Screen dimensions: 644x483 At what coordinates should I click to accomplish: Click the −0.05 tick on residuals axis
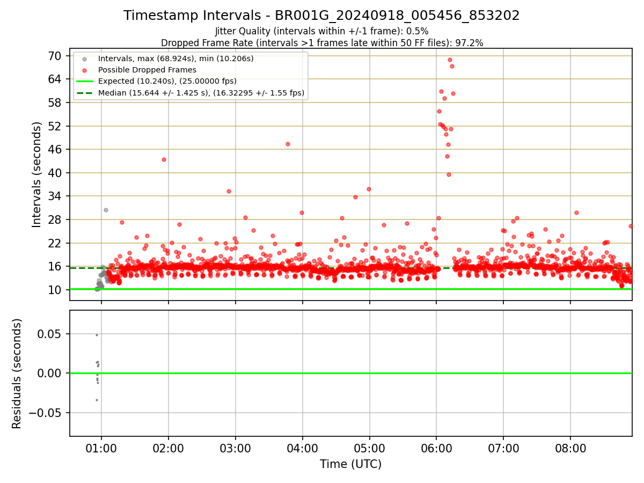pos(46,413)
